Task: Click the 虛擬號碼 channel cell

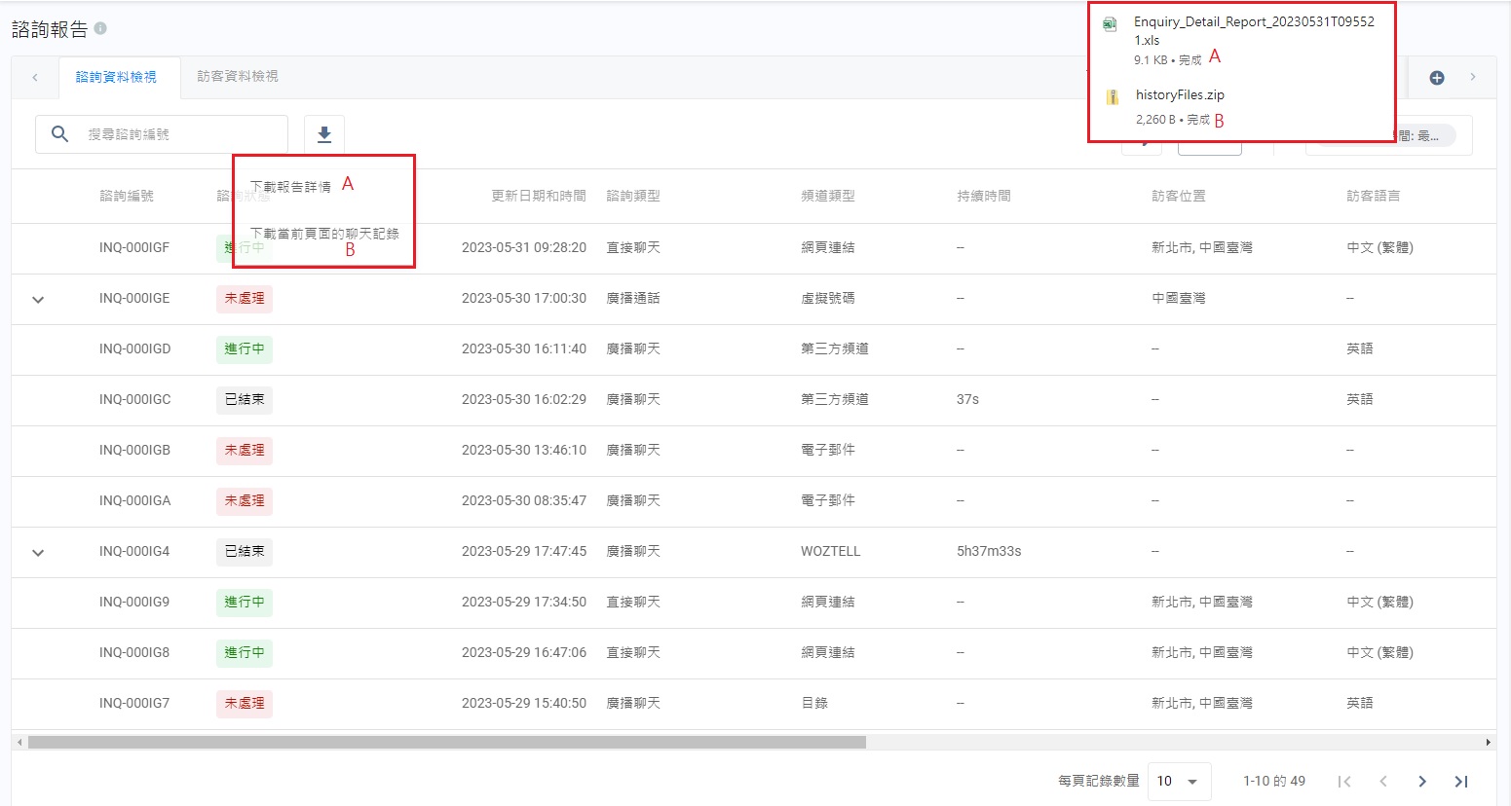Action: [x=828, y=298]
